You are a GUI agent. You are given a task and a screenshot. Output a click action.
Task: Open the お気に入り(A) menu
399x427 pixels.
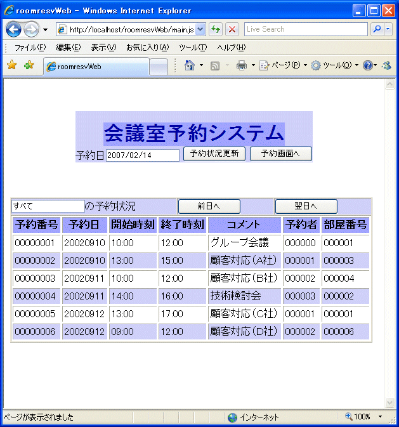coord(148,48)
